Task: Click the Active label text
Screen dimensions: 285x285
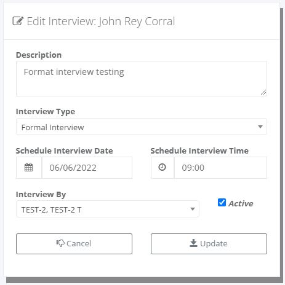Action: click(x=241, y=203)
